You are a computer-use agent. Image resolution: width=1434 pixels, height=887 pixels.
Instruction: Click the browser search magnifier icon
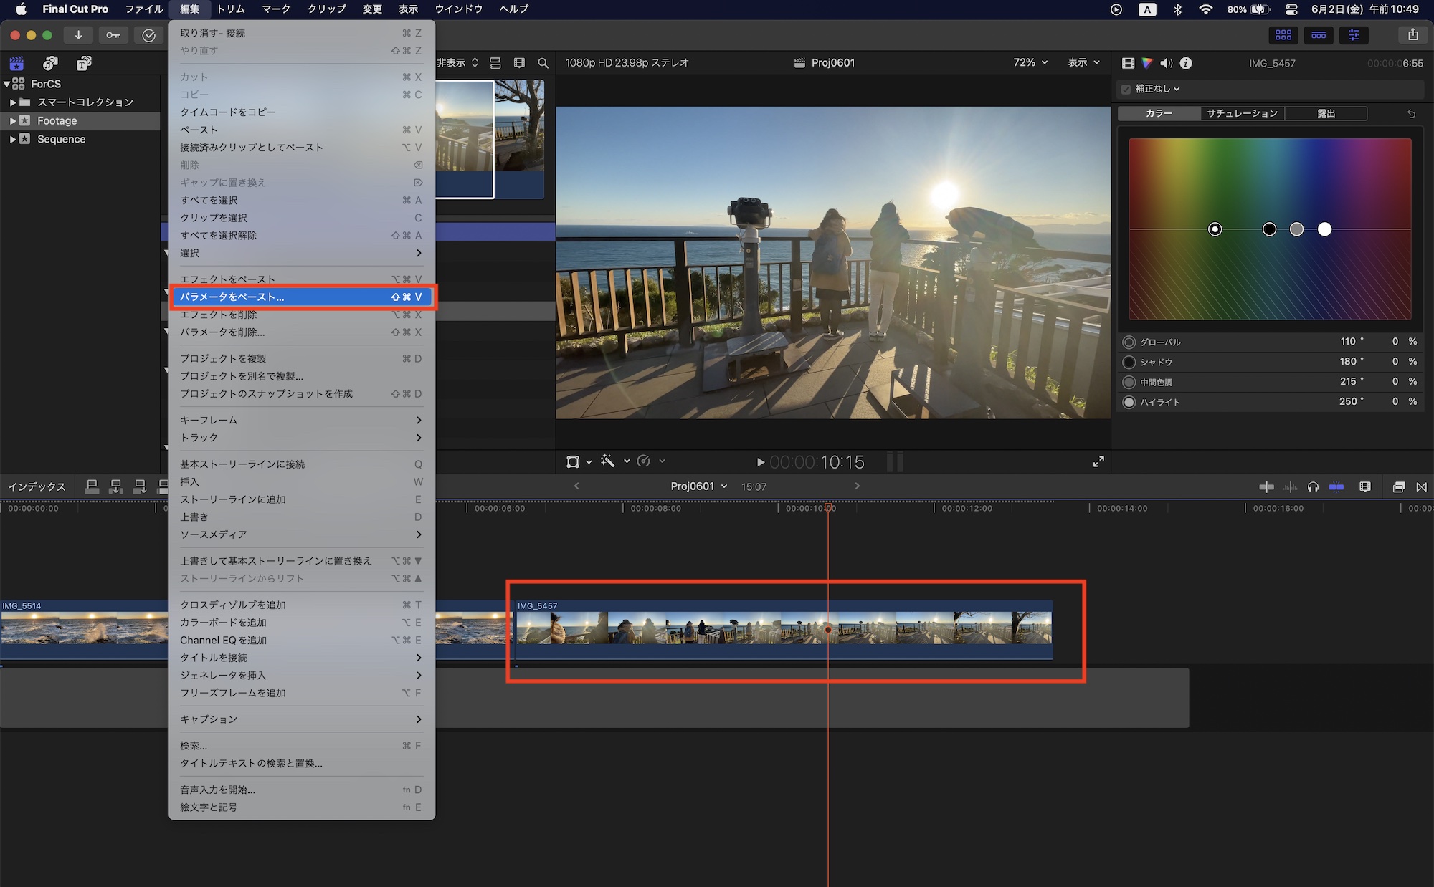pyautogui.click(x=543, y=63)
